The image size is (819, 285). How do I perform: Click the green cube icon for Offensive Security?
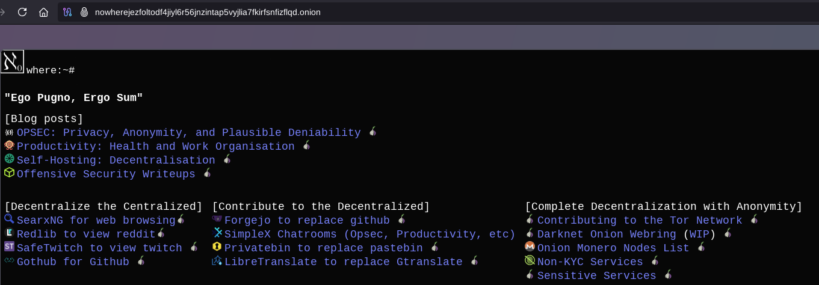click(9, 173)
